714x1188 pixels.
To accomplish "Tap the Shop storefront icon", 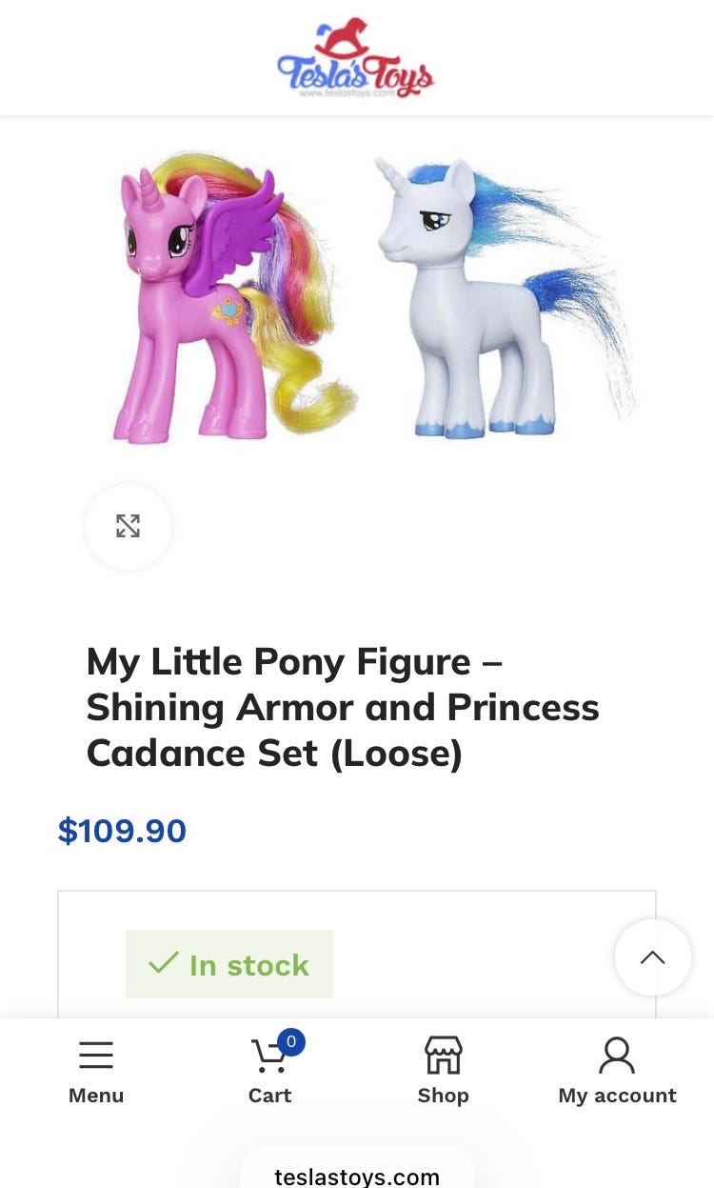I will click(x=443, y=1056).
